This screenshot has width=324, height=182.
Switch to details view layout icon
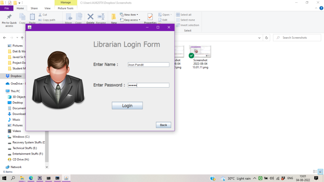[x=315, y=172]
